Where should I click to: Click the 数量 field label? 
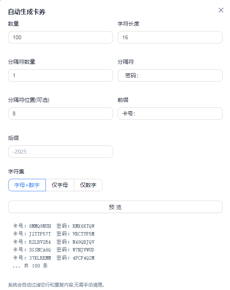(x=13, y=24)
